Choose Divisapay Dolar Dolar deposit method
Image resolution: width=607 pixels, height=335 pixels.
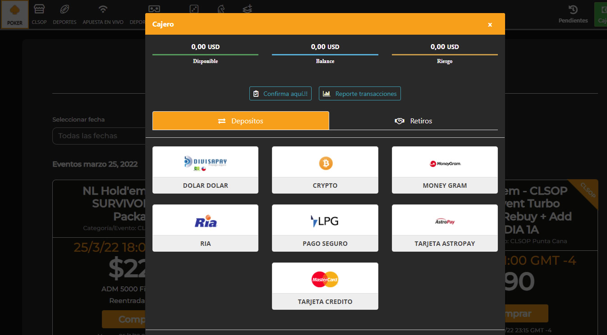point(205,170)
